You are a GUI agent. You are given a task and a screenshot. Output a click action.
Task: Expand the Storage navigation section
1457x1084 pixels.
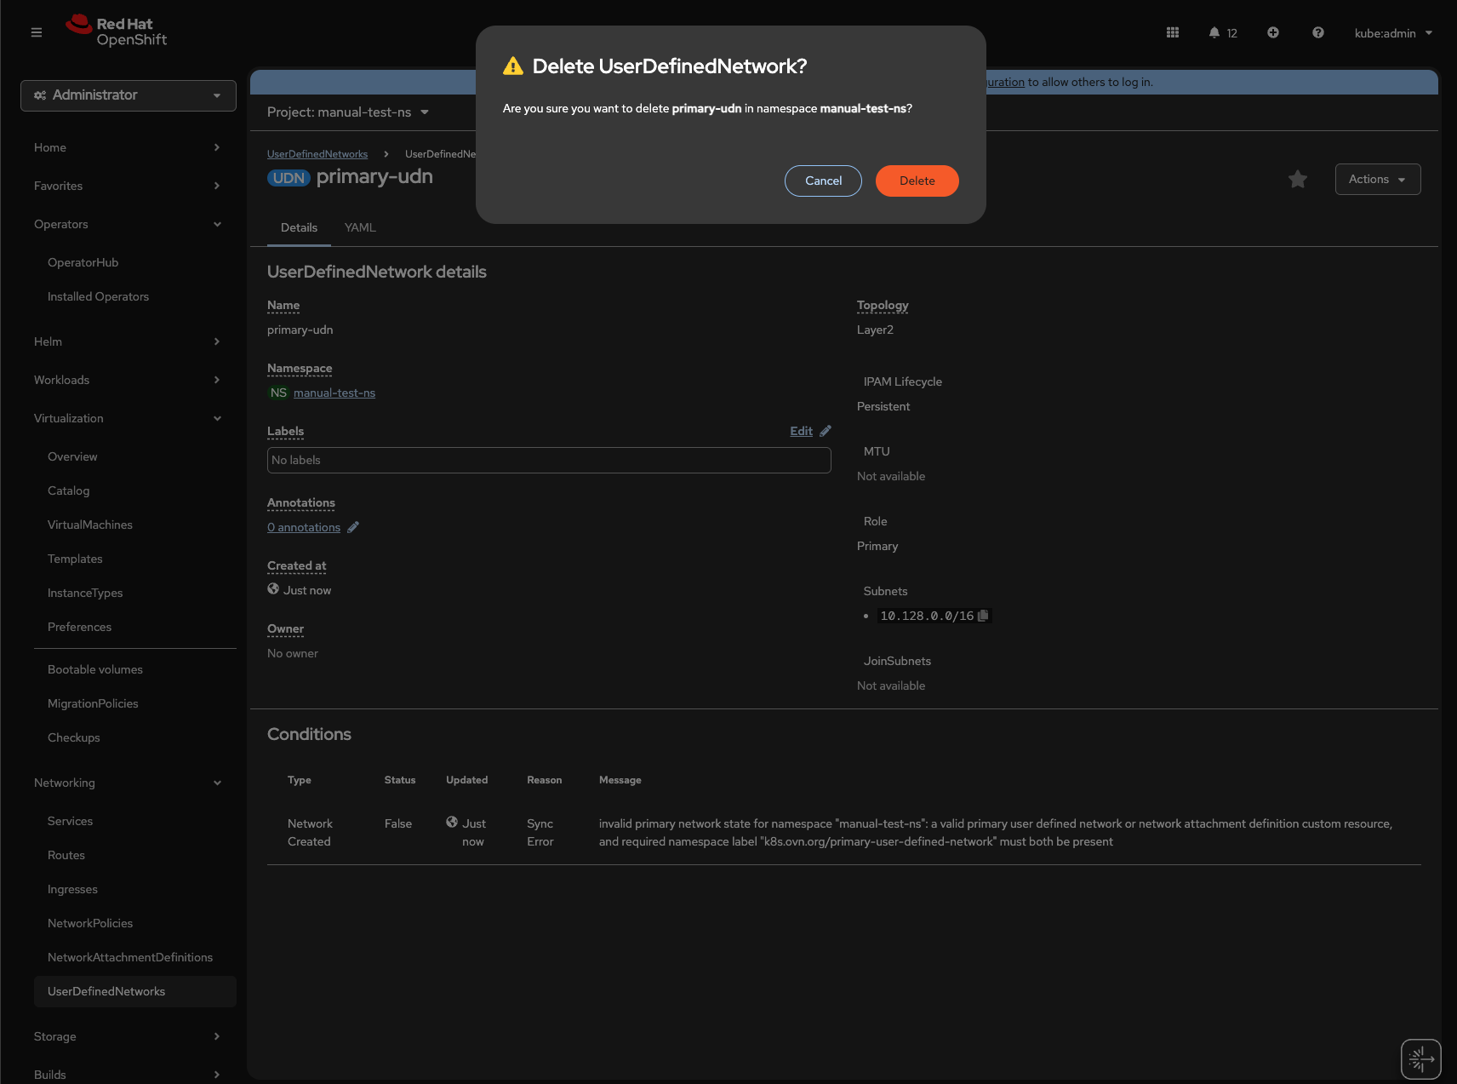128,1036
